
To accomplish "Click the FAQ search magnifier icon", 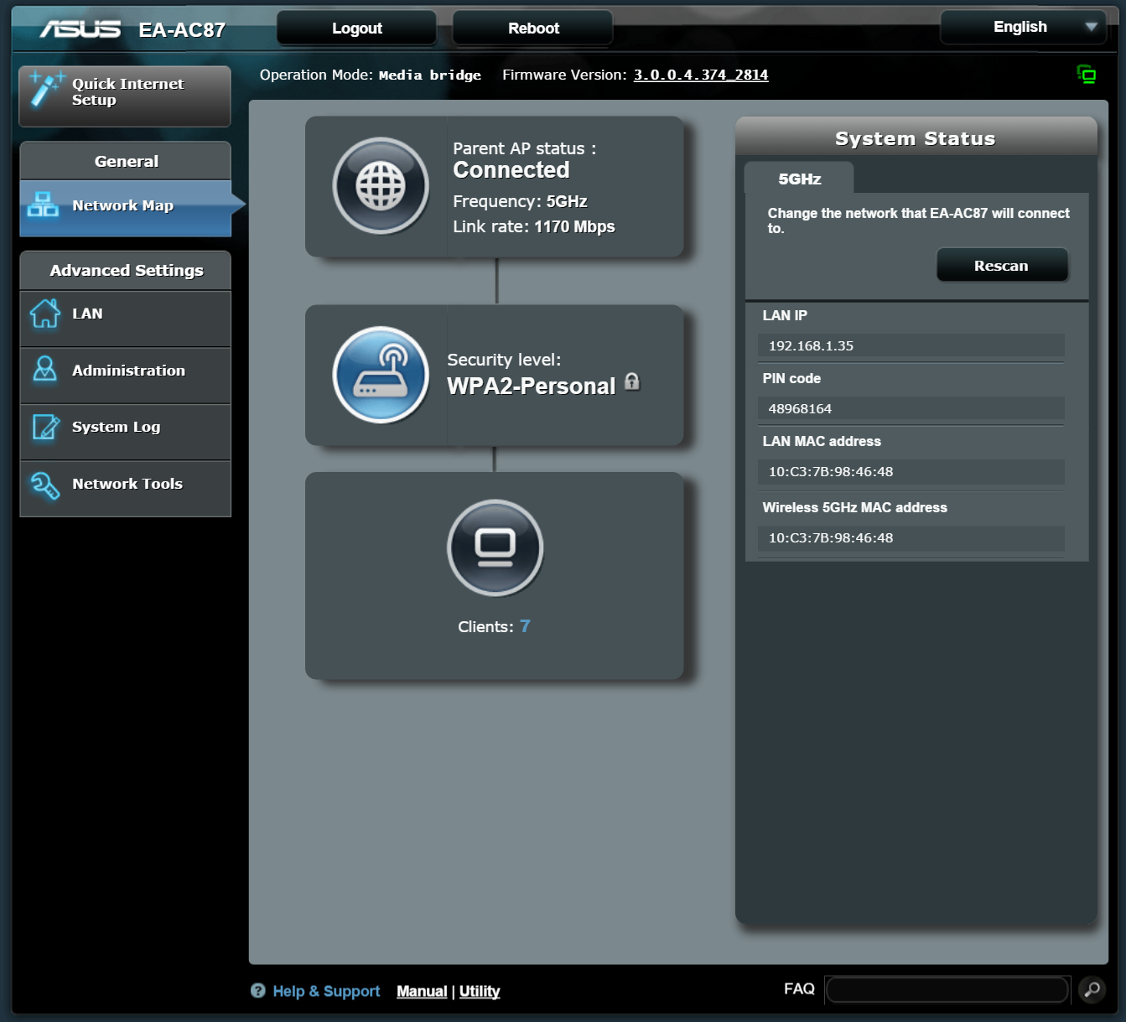I will pyautogui.click(x=1092, y=990).
